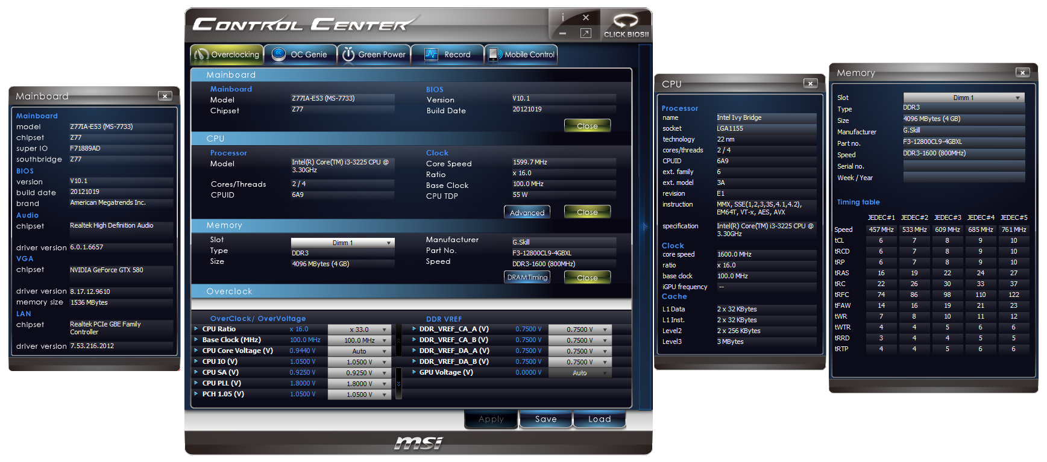Image resolution: width=1047 pixels, height=462 pixels.
Task: Click the blue arrow beside DDR_VREF_DA_B
Action: (x=414, y=361)
